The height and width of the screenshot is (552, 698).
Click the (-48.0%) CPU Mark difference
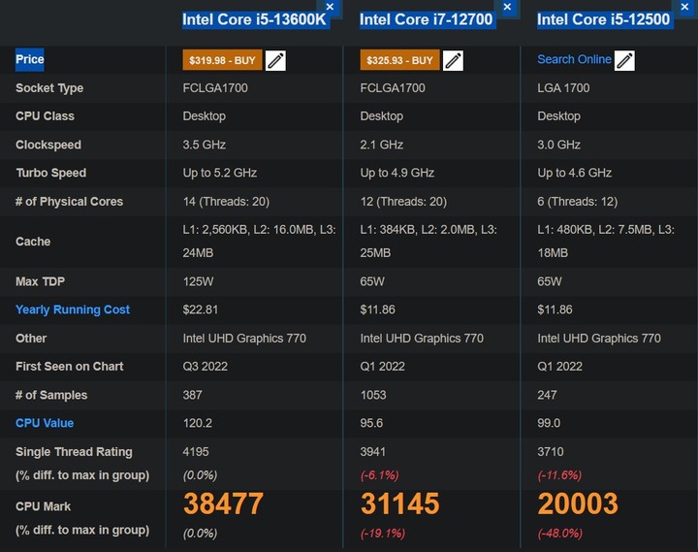tap(560, 534)
